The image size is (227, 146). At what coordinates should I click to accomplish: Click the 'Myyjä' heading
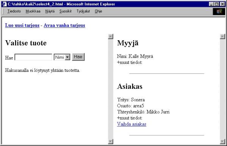coord(128,43)
